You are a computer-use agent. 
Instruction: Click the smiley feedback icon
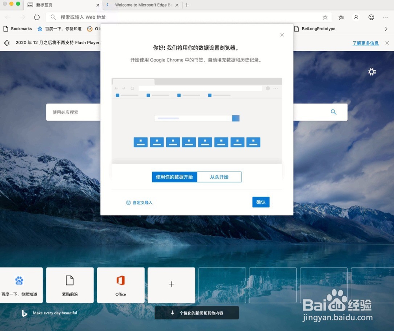click(371, 17)
